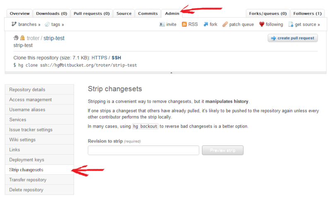Switch to the Source tab

[x=124, y=14]
